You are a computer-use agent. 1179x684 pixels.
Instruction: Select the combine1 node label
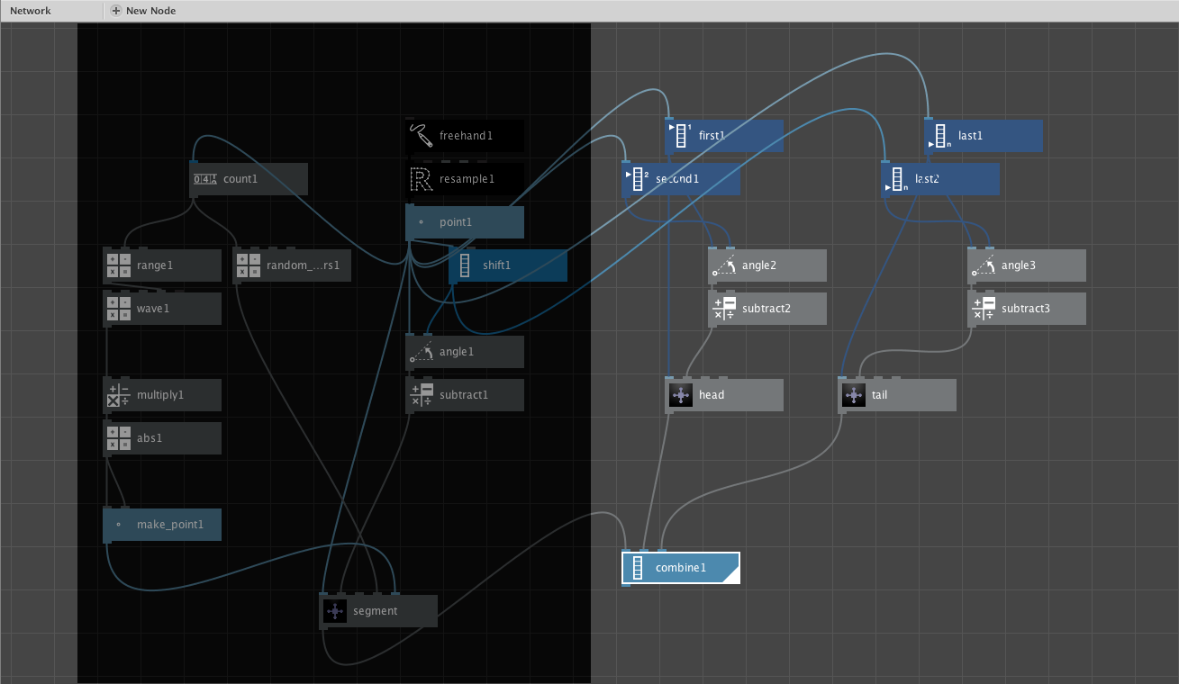pyautogui.click(x=681, y=568)
